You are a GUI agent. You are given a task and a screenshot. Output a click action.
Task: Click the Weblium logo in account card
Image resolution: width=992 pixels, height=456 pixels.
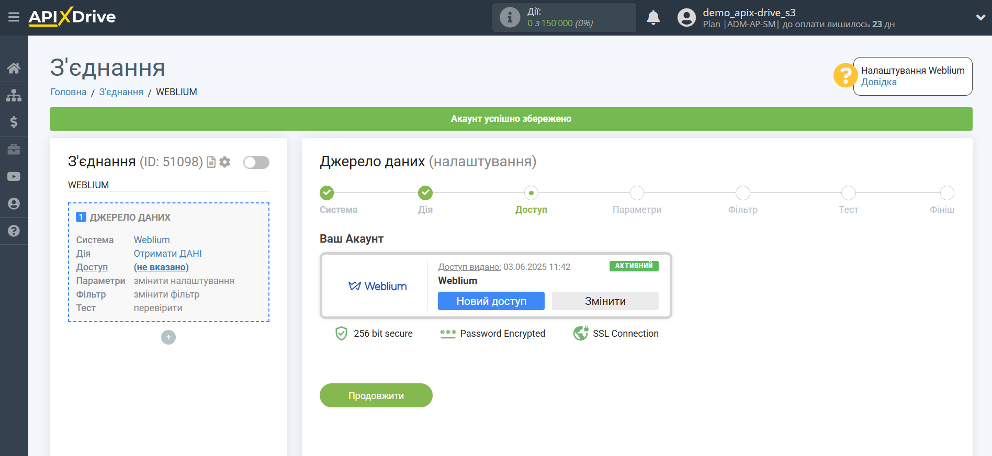coord(378,286)
